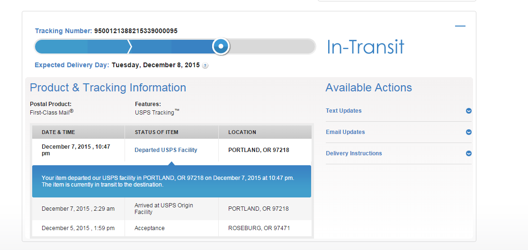Image resolution: width=528 pixels, height=250 pixels.
Task: Open the Text Updates link
Action: click(x=343, y=111)
